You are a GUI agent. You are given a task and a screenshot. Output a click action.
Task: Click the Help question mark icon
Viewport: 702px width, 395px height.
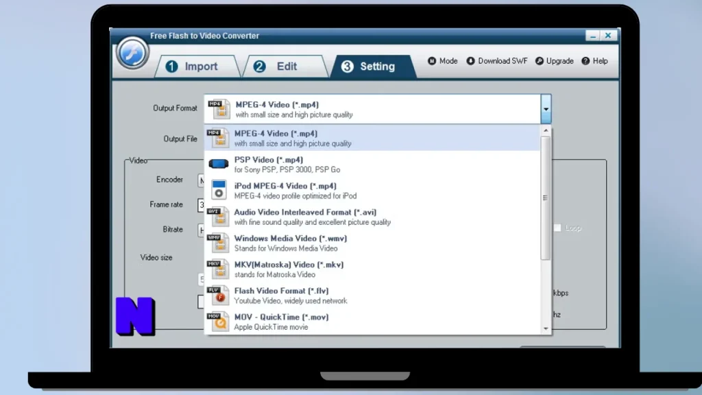coord(585,61)
